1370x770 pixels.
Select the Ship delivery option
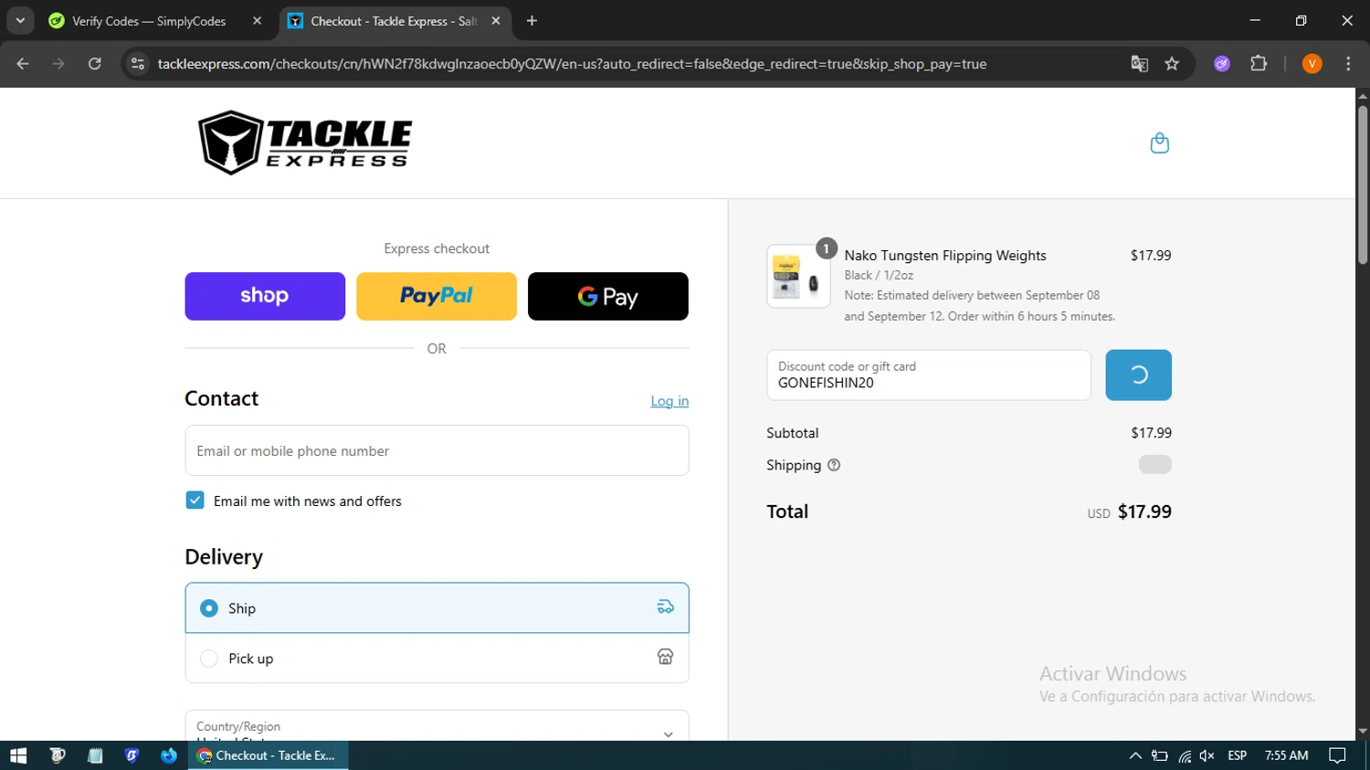tap(437, 607)
